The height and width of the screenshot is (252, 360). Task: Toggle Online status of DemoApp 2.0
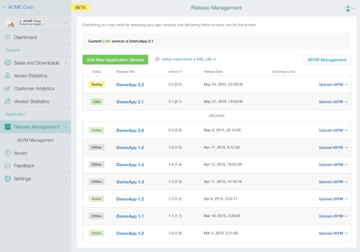pyautogui.click(x=96, y=130)
